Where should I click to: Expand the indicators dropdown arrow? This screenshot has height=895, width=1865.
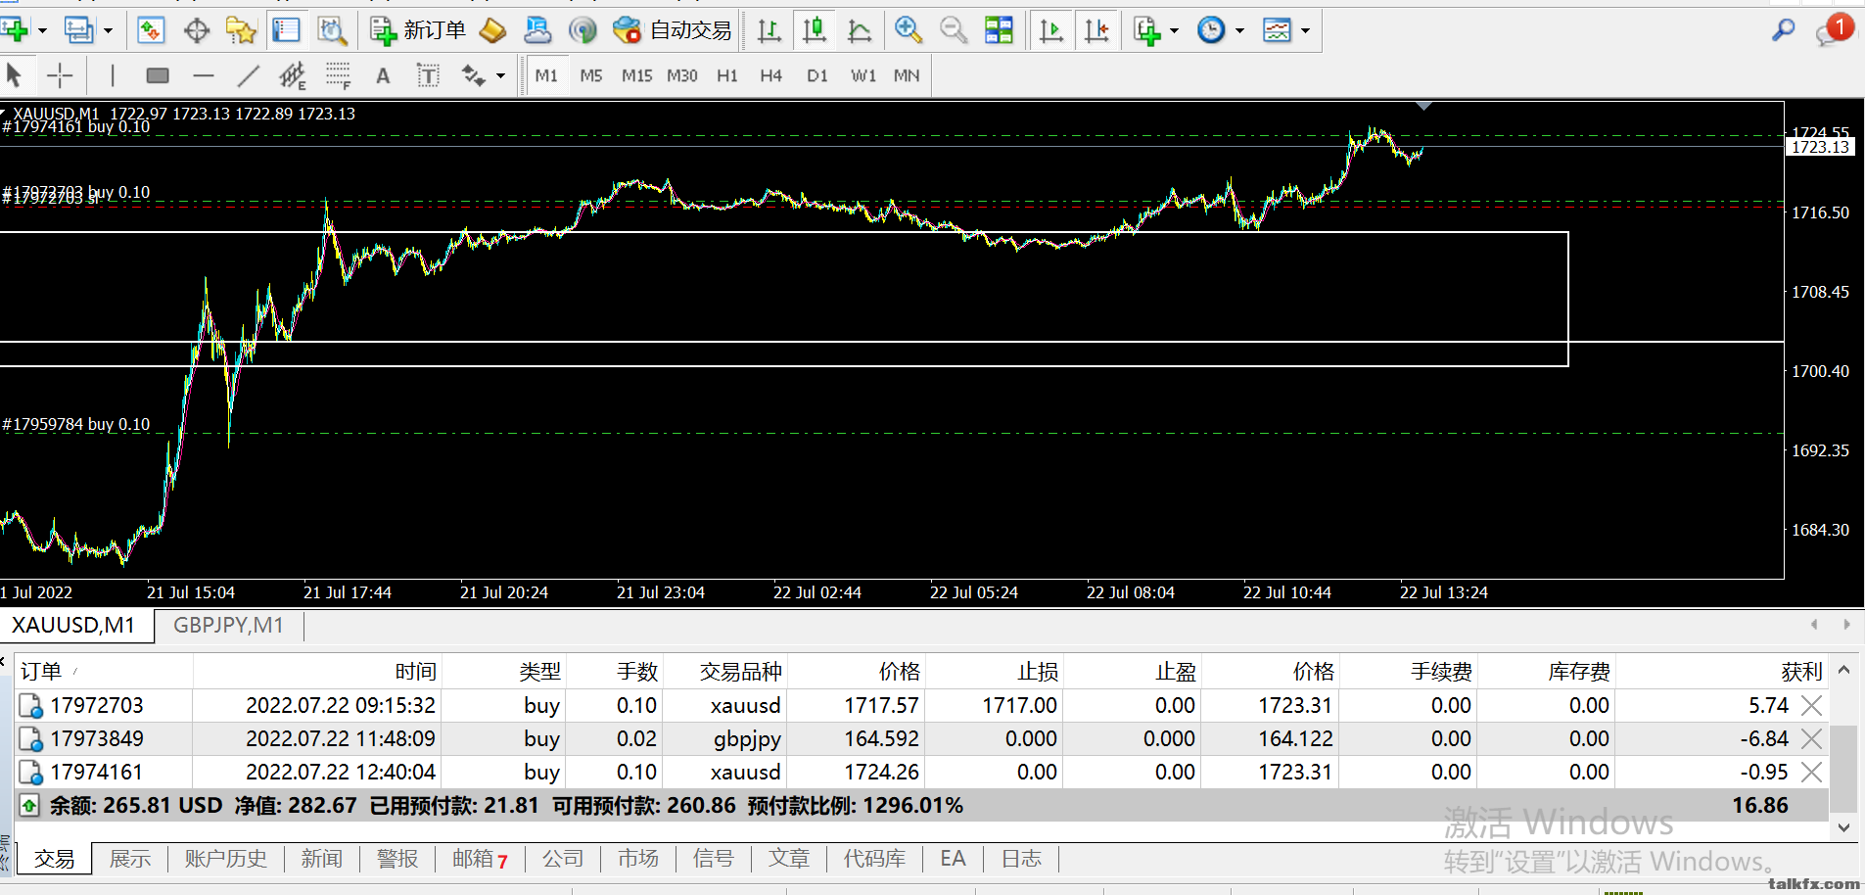[x=1174, y=30]
